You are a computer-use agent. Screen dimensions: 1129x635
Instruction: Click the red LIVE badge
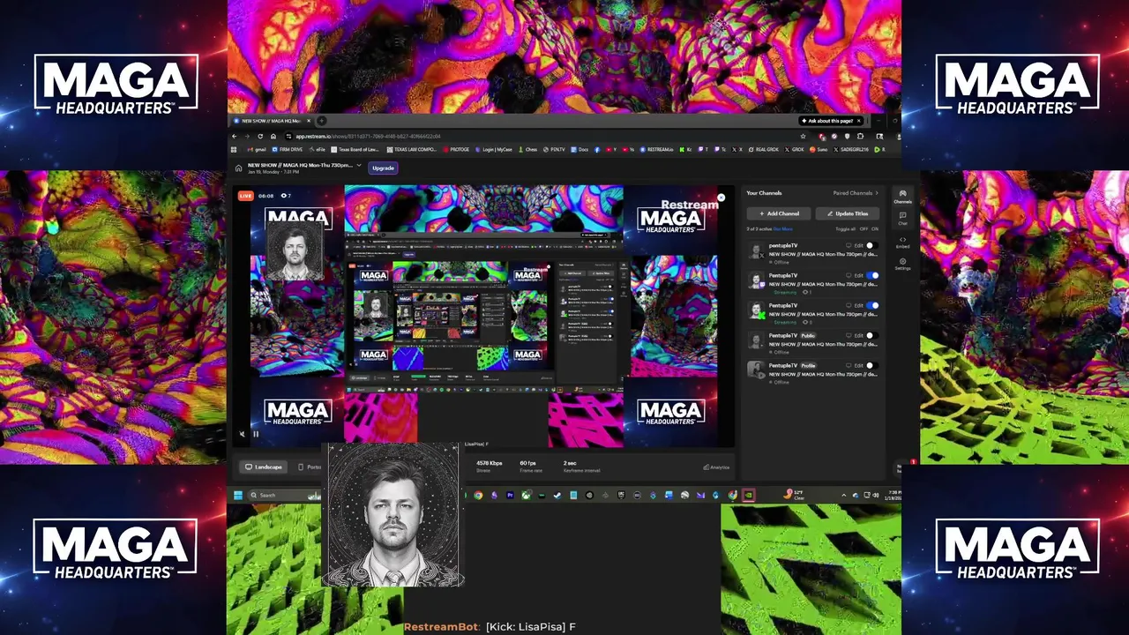point(245,196)
